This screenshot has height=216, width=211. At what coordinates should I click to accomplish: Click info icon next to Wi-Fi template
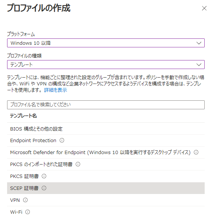pos(28,212)
